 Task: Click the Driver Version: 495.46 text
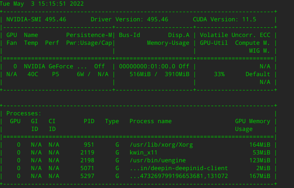[129, 19]
